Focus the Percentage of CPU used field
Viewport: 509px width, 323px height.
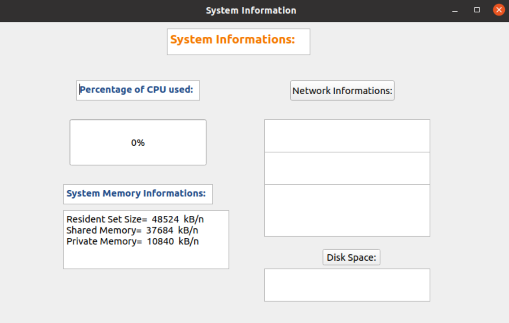click(138, 90)
